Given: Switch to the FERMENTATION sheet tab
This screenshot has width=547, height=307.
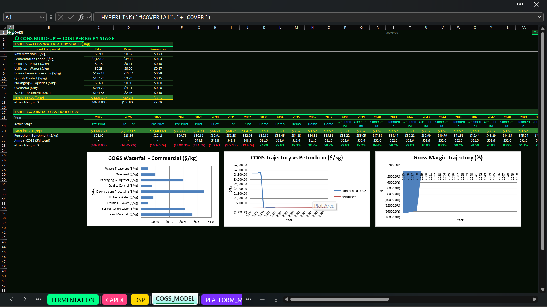Looking at the screenshot, I should (73, 300).
